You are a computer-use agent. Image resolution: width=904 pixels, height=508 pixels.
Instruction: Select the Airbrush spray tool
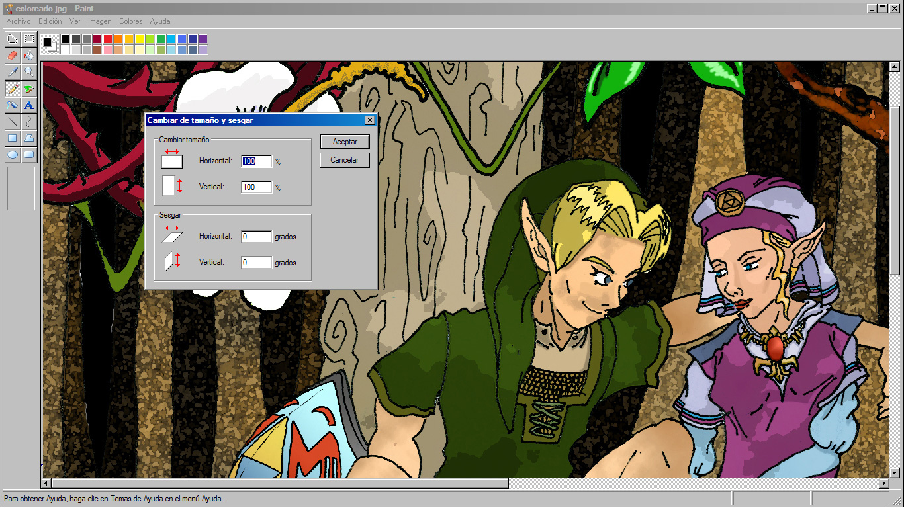pos(13,105)
